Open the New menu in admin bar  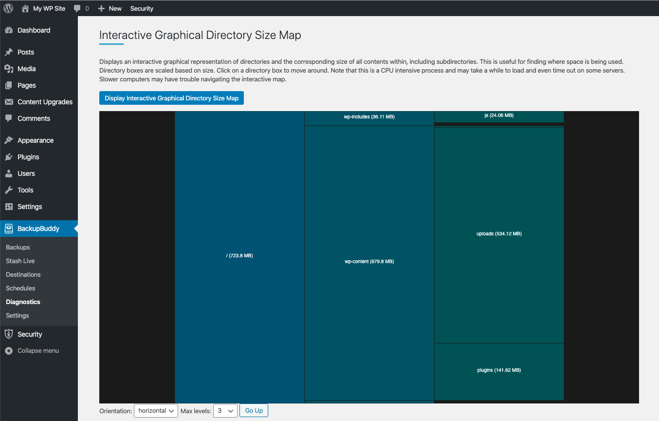(x=115, y=8)
